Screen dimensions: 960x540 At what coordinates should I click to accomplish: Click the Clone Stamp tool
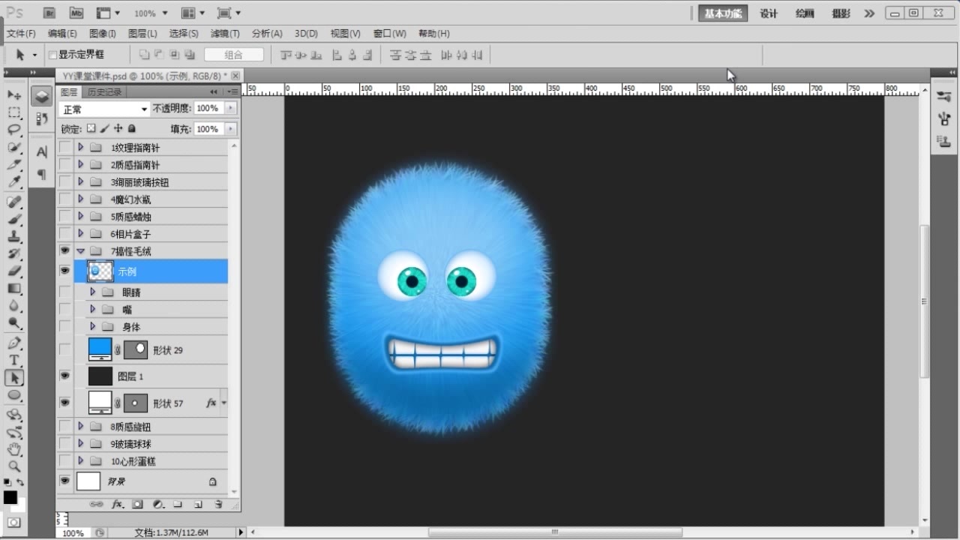(14, 237)
